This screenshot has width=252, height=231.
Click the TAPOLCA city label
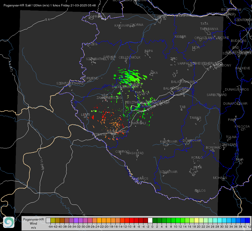click(142, 92)
